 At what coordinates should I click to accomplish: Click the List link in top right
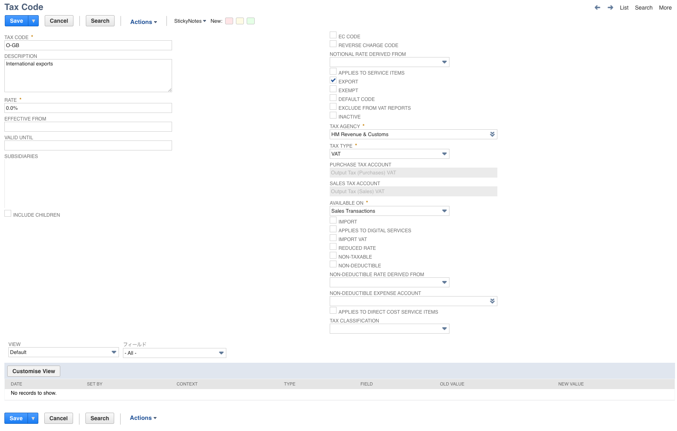624,8
